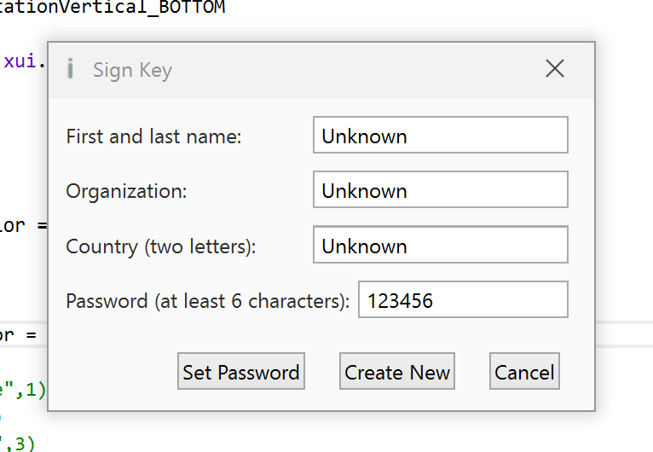Click the green '",1)' code fragment

[23, 391]
